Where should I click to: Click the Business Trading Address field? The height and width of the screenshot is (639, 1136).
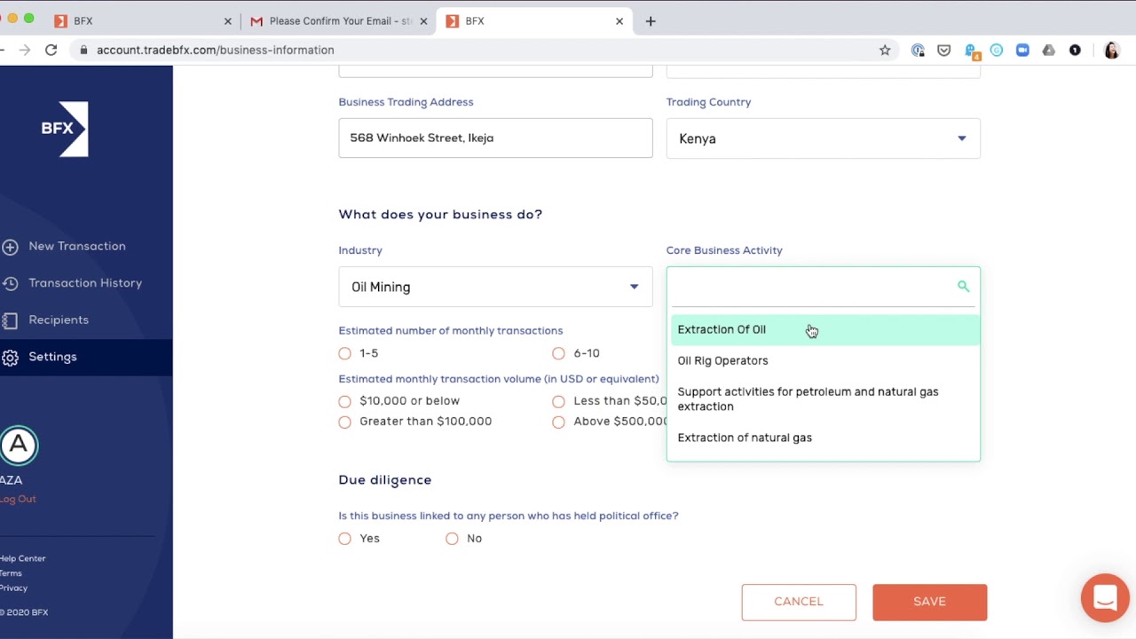pyautogui.click(x=495, y=138)
